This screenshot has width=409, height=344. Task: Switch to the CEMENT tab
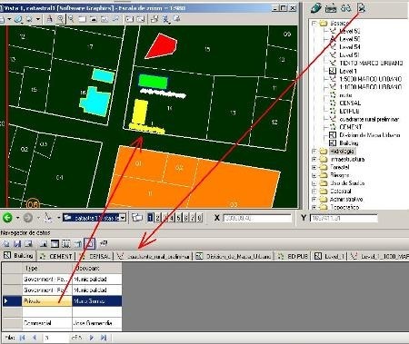coord(56,256)
